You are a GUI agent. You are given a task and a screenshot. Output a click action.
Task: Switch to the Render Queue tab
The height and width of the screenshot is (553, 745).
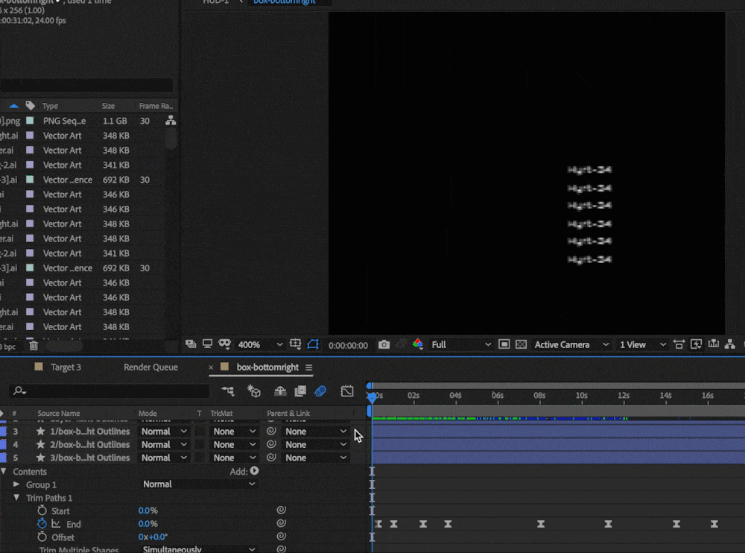[150, 367]
